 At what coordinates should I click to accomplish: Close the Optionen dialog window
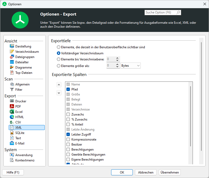[205, 4]
